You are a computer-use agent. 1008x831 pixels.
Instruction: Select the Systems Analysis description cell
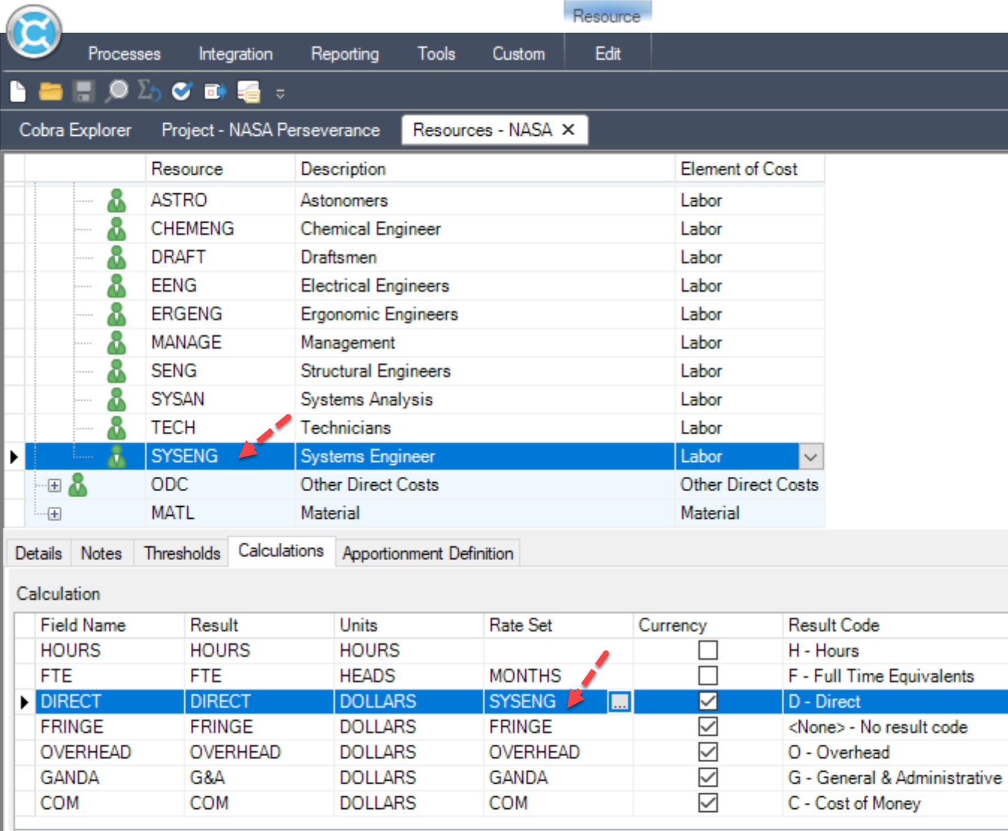[x=485, y=399]
